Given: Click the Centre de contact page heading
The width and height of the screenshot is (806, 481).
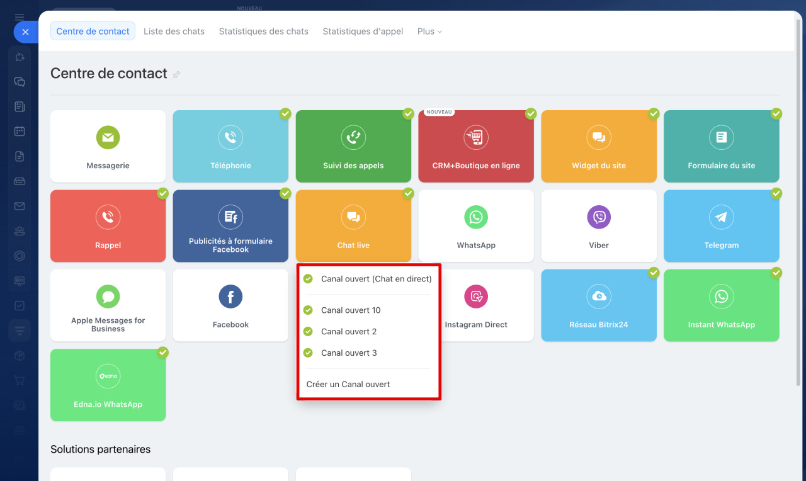Looking at the screenshot, I should (x=108, y=74).
